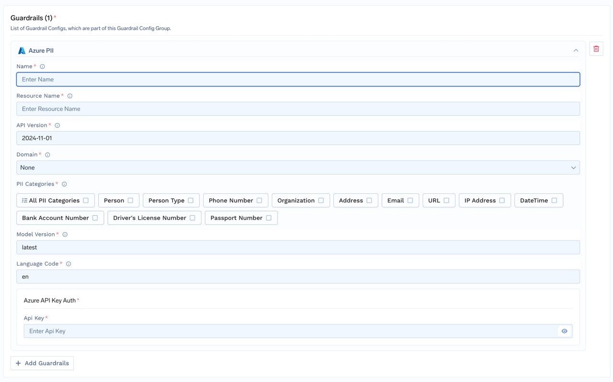Image resolution: width=613 pixels, height=382 pixels.
Task: Check the Person category checkbox
Action: 130,201
